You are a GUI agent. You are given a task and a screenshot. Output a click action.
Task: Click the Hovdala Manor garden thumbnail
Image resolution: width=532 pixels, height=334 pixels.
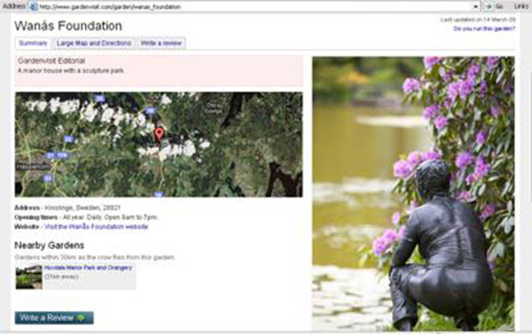[x=29, y=277]
